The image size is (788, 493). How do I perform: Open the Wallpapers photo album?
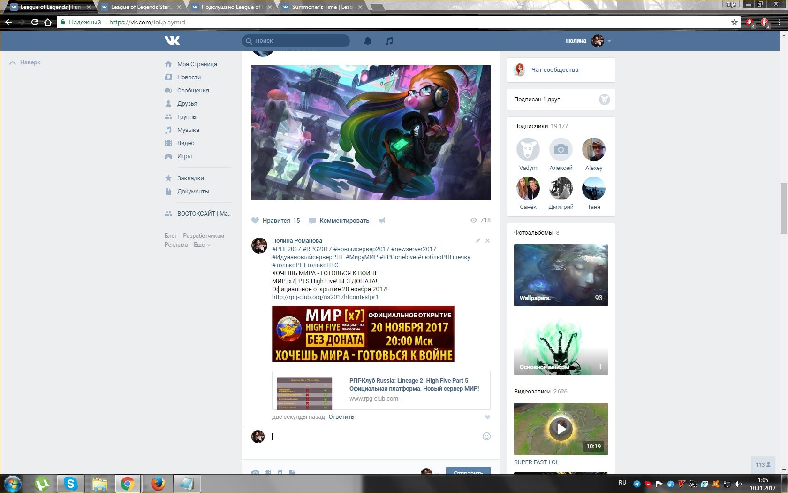point(561,275)
